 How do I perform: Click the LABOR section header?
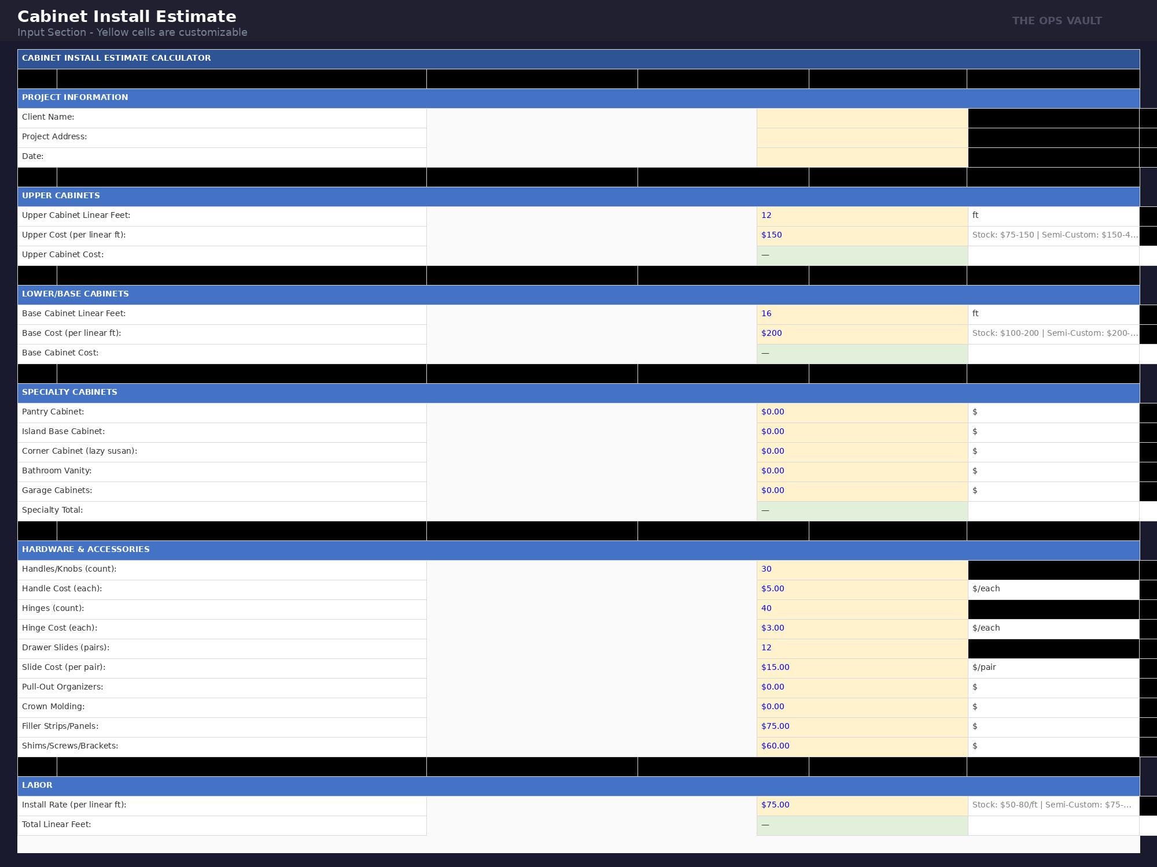click(578, 787)
